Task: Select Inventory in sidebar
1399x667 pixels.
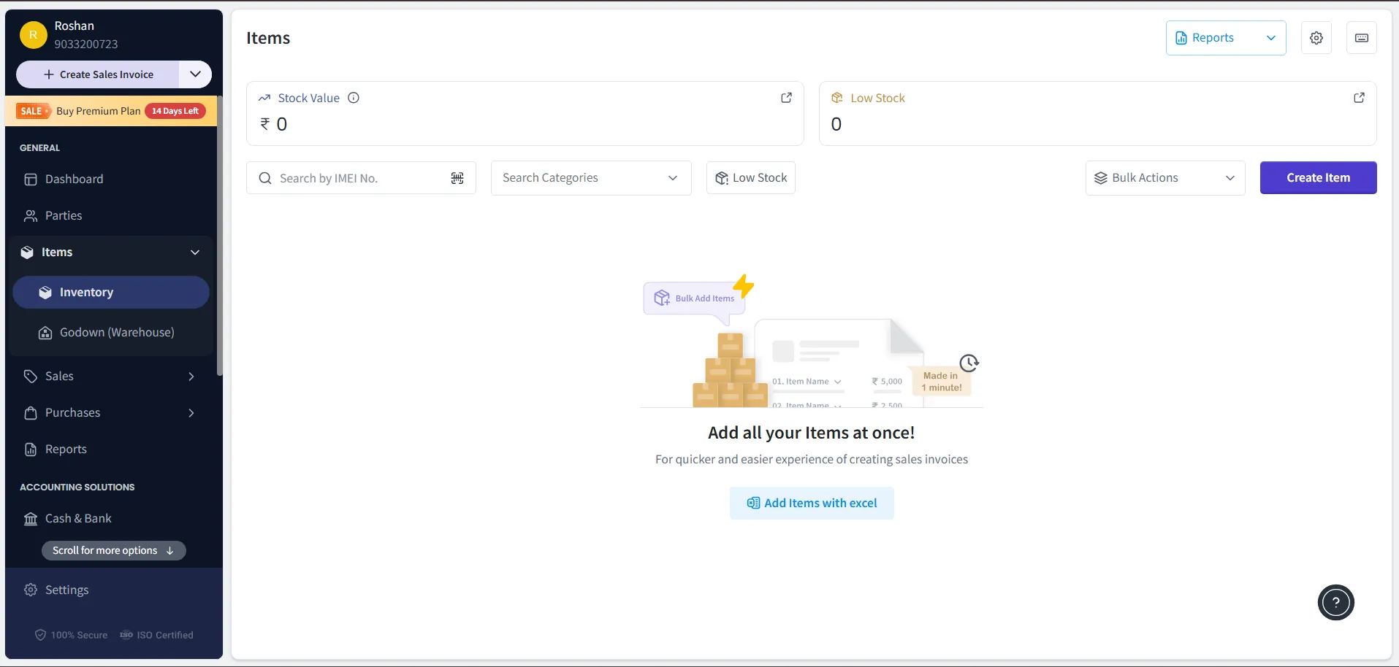Action: point(111,293)
